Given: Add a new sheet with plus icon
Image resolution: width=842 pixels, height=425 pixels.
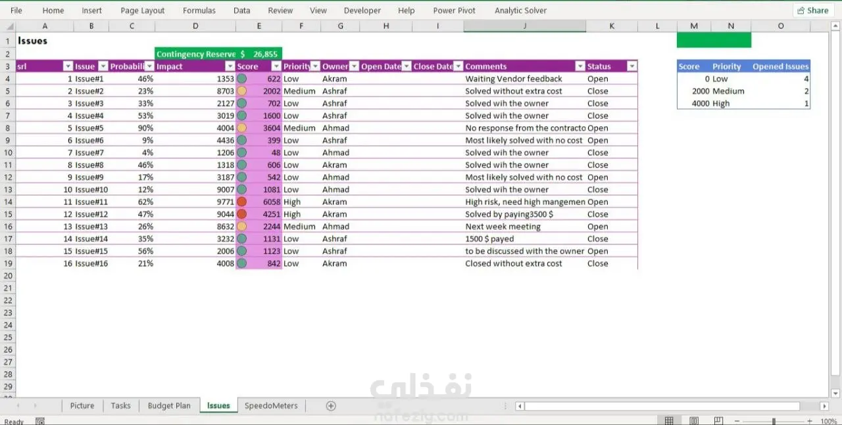Looking at the screenshot, I should tap(331, 406).
